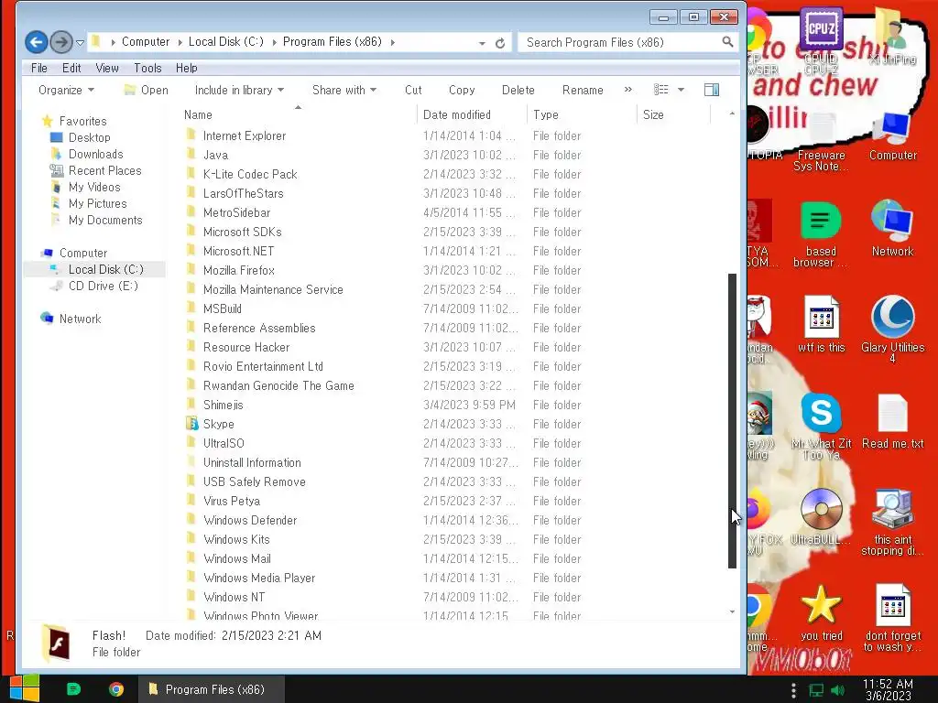This screenshot has height=703, width=938.
Task: Click the Delete toolbar button
Action: [x=518, y=91]
